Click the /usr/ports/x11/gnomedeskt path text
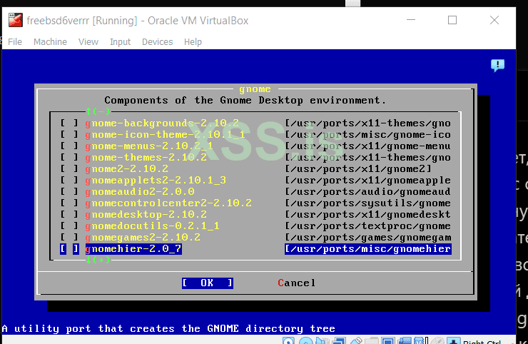This screenshot has width=528, height=344. point(368,215)
